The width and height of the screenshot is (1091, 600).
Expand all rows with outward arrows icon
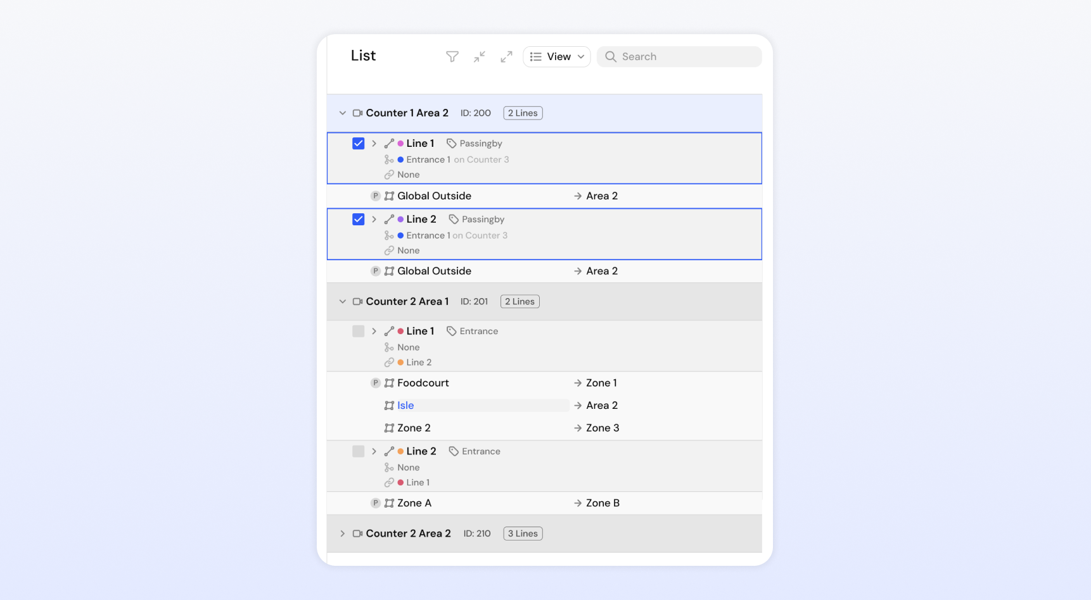pyautogui.click(x=506, y=57)
